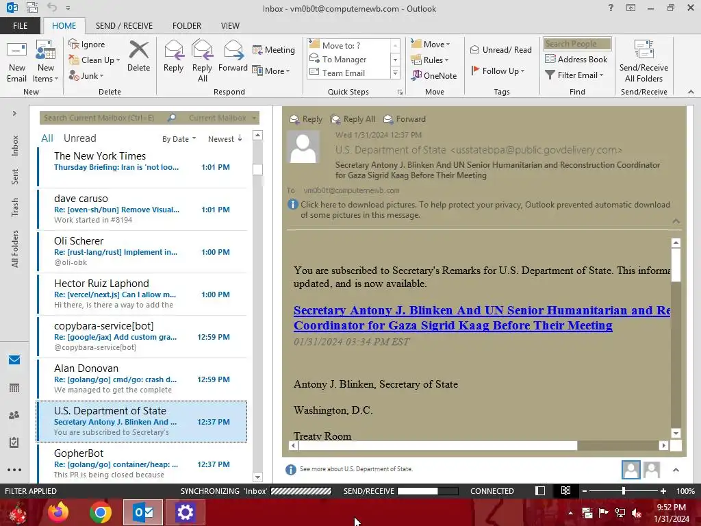The width and height of the screenshot is (701, 526).
Task: Click Undo in the Quick Access Toolbar
Action: (52, 8)
